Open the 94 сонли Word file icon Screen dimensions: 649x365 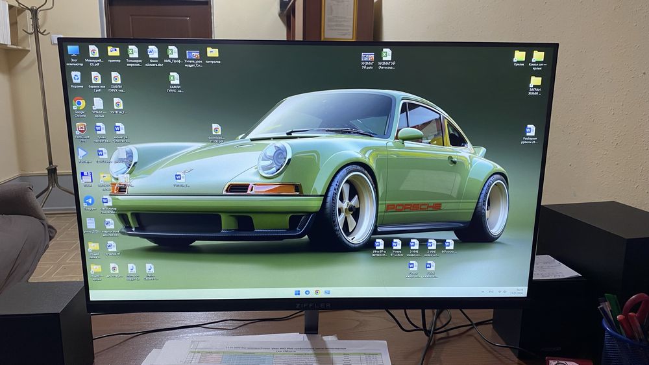point(448,246)
